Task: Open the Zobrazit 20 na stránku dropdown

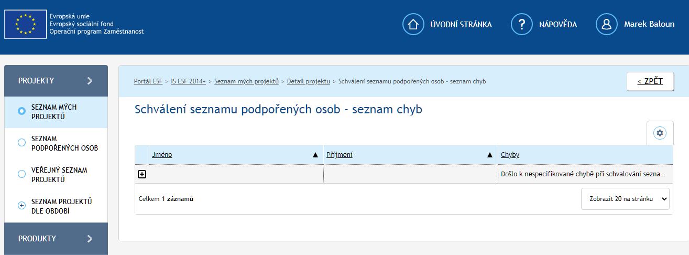Action: point(625,199)
